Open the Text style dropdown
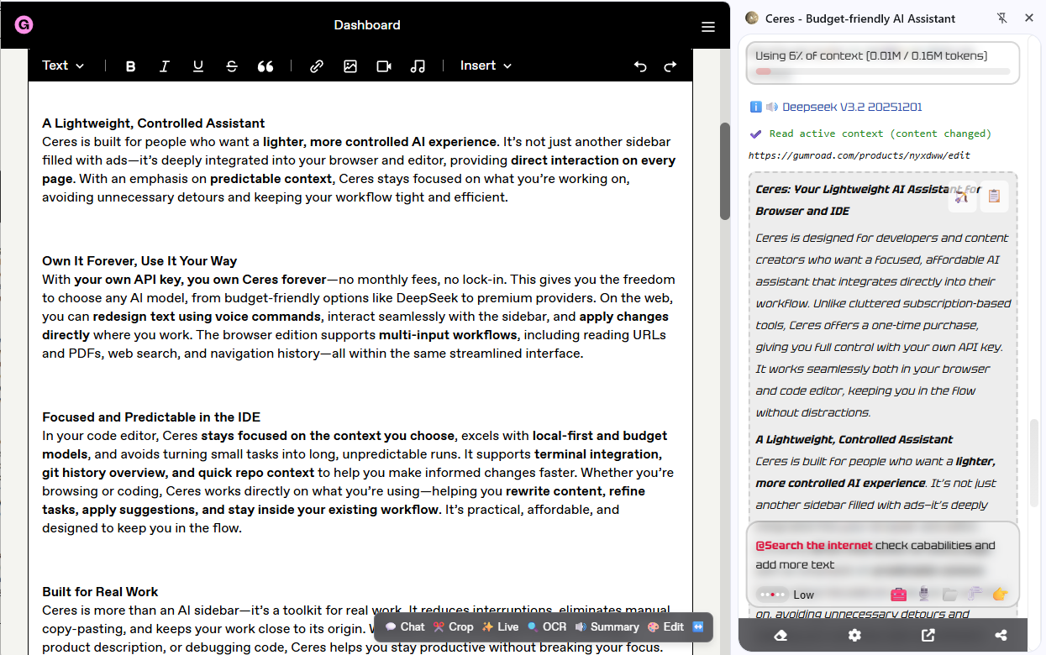 click(x=62, y=65)
